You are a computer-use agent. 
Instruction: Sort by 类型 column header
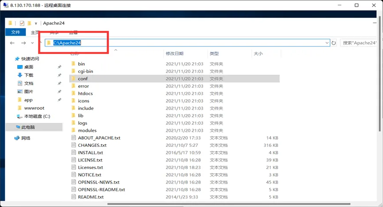point(214,54)
